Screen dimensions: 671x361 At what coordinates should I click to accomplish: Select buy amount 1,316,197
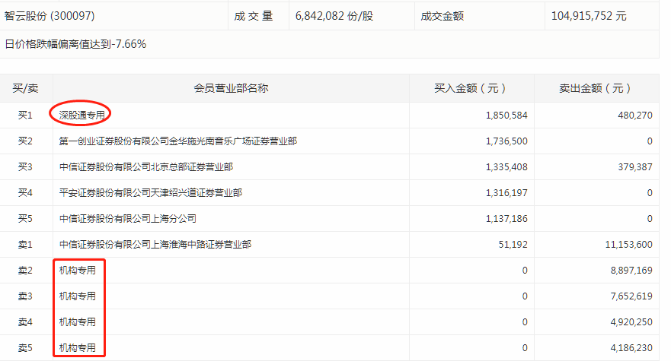(506, 193)
